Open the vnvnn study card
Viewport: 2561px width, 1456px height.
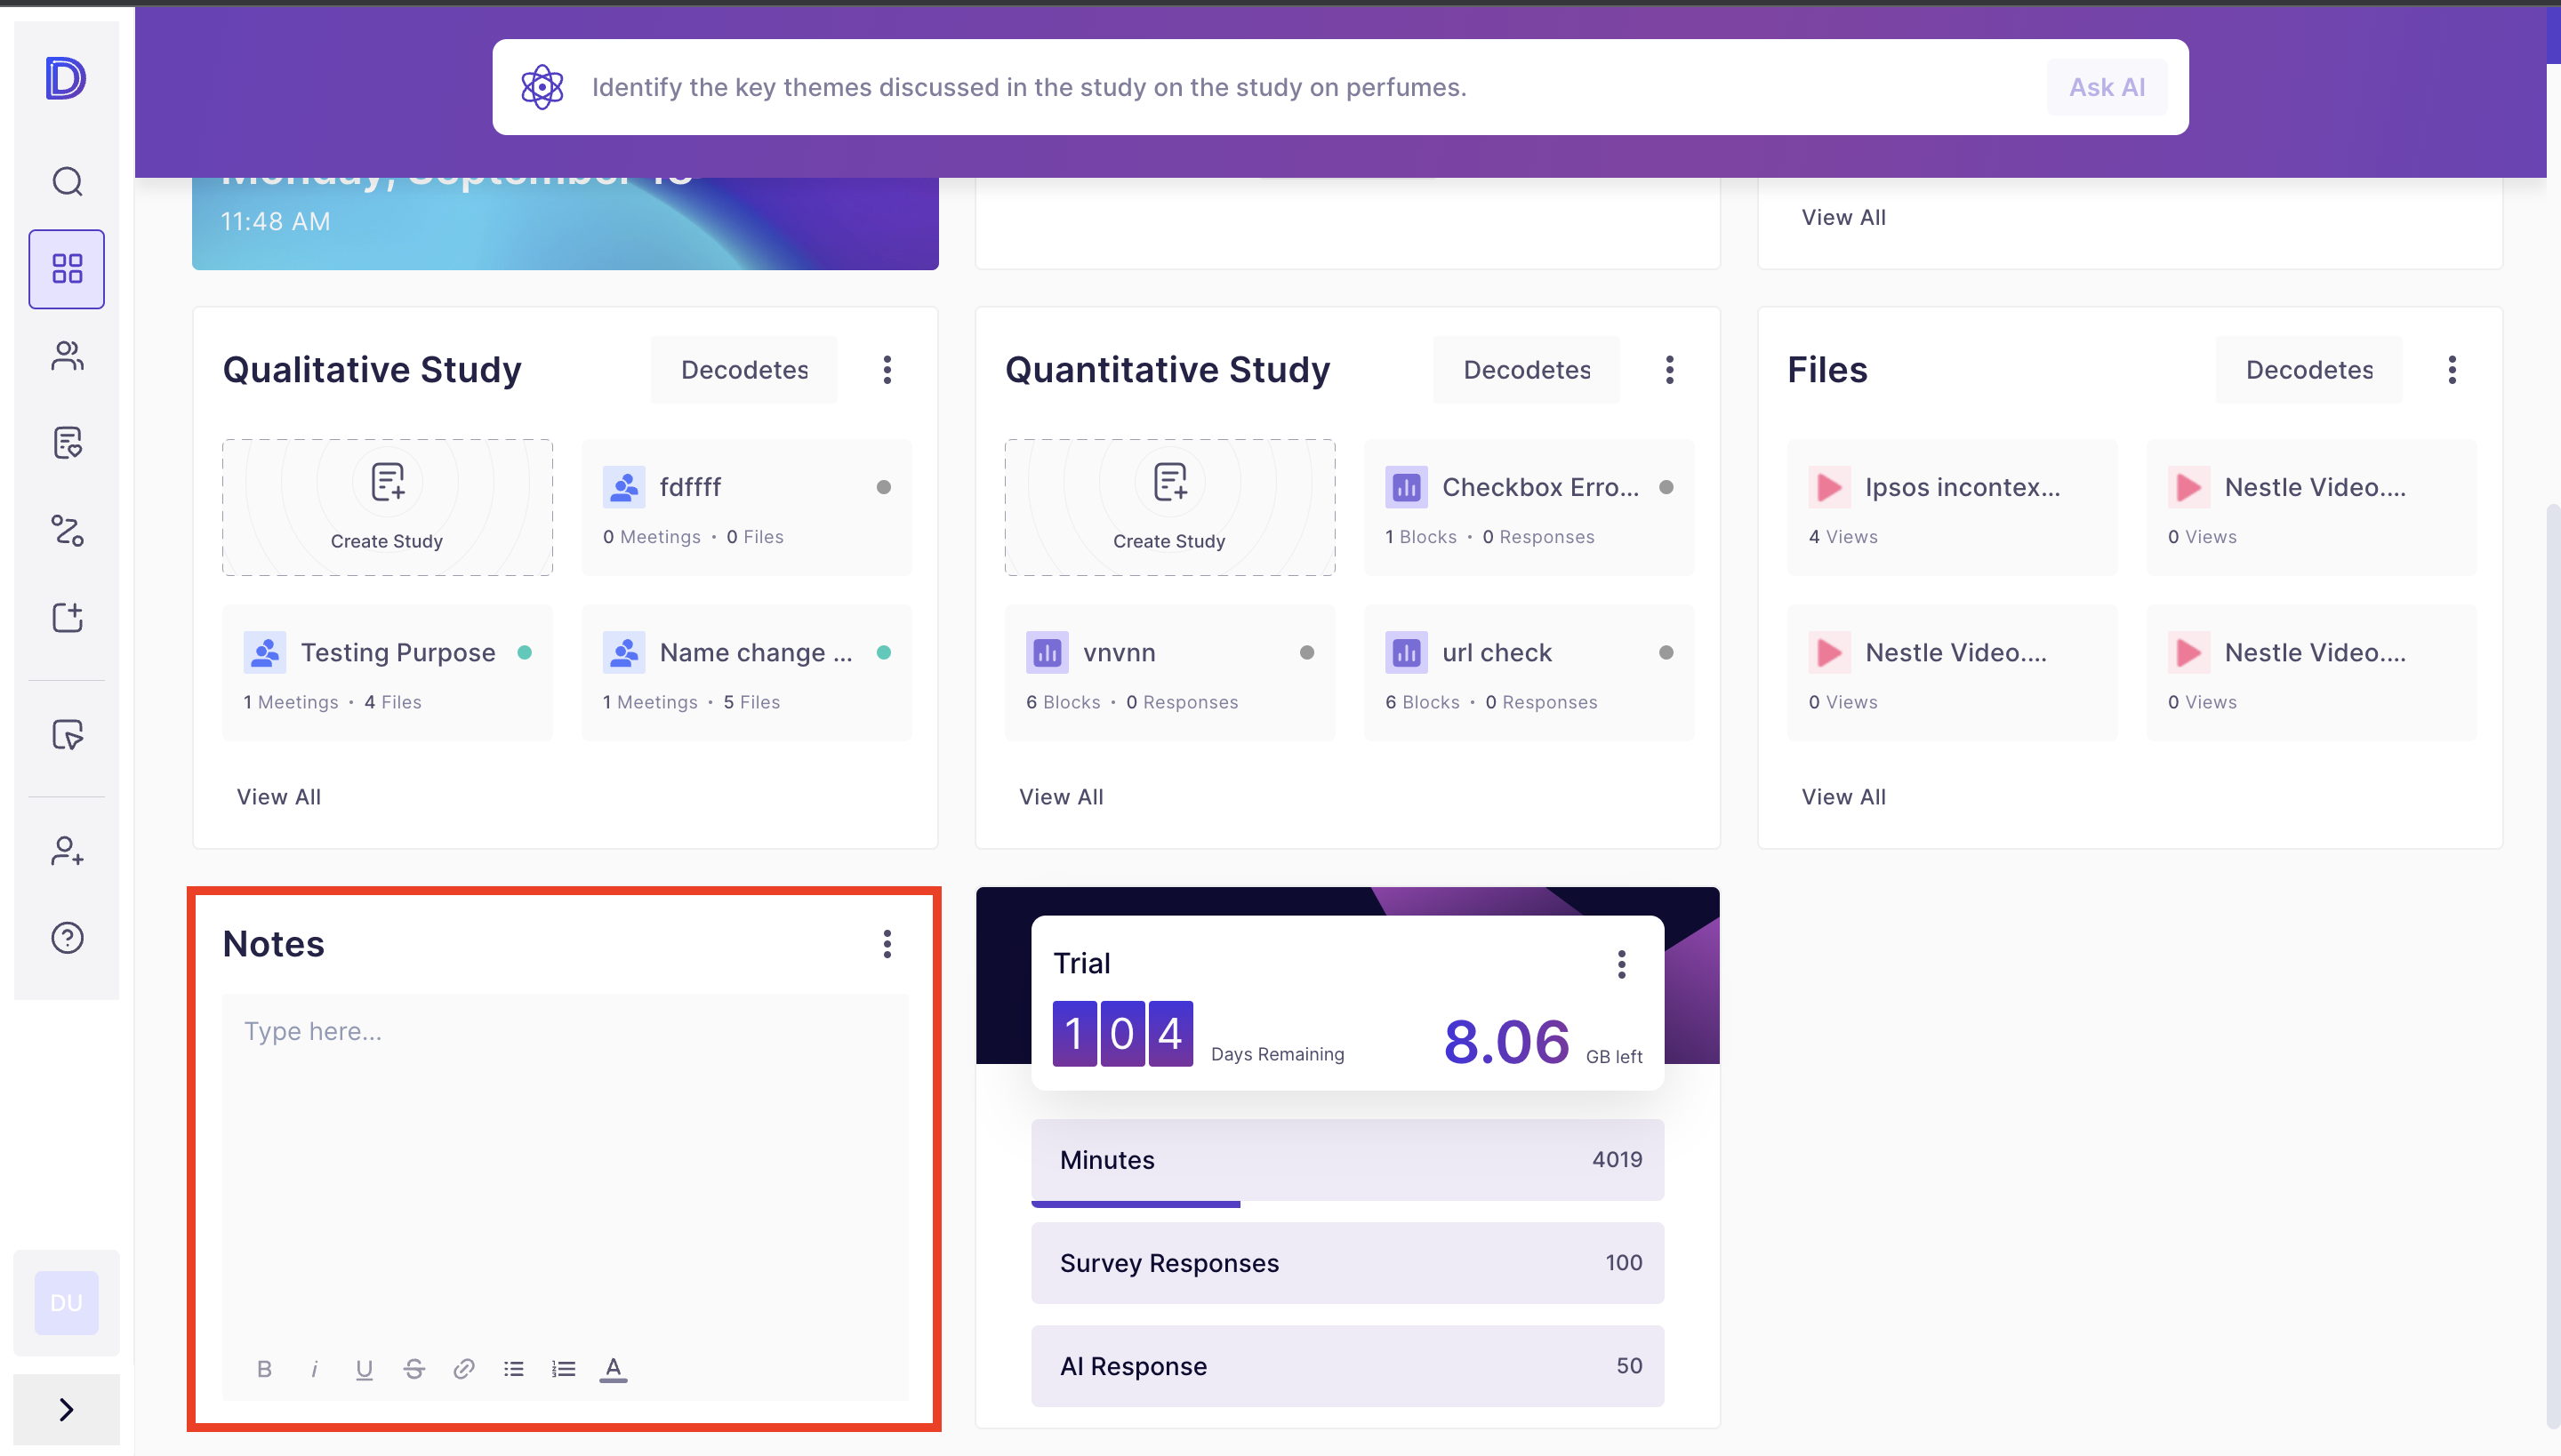click(x=1169, y=672)
